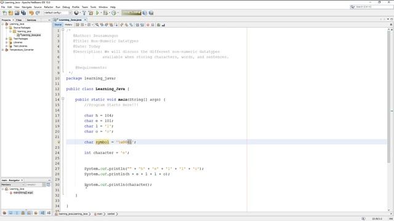Toggle Show Static Members filter in Navigator
This screenshot has height=221, width=394.
pyautogui.click(x=17, y=213)
